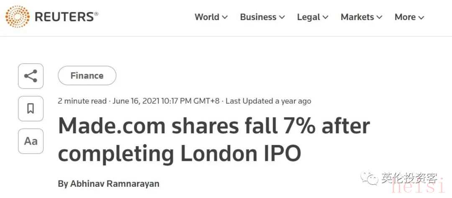Open author Abhinav Ramnarayan's profile
452x198 pixels.
tap(114, 184)
